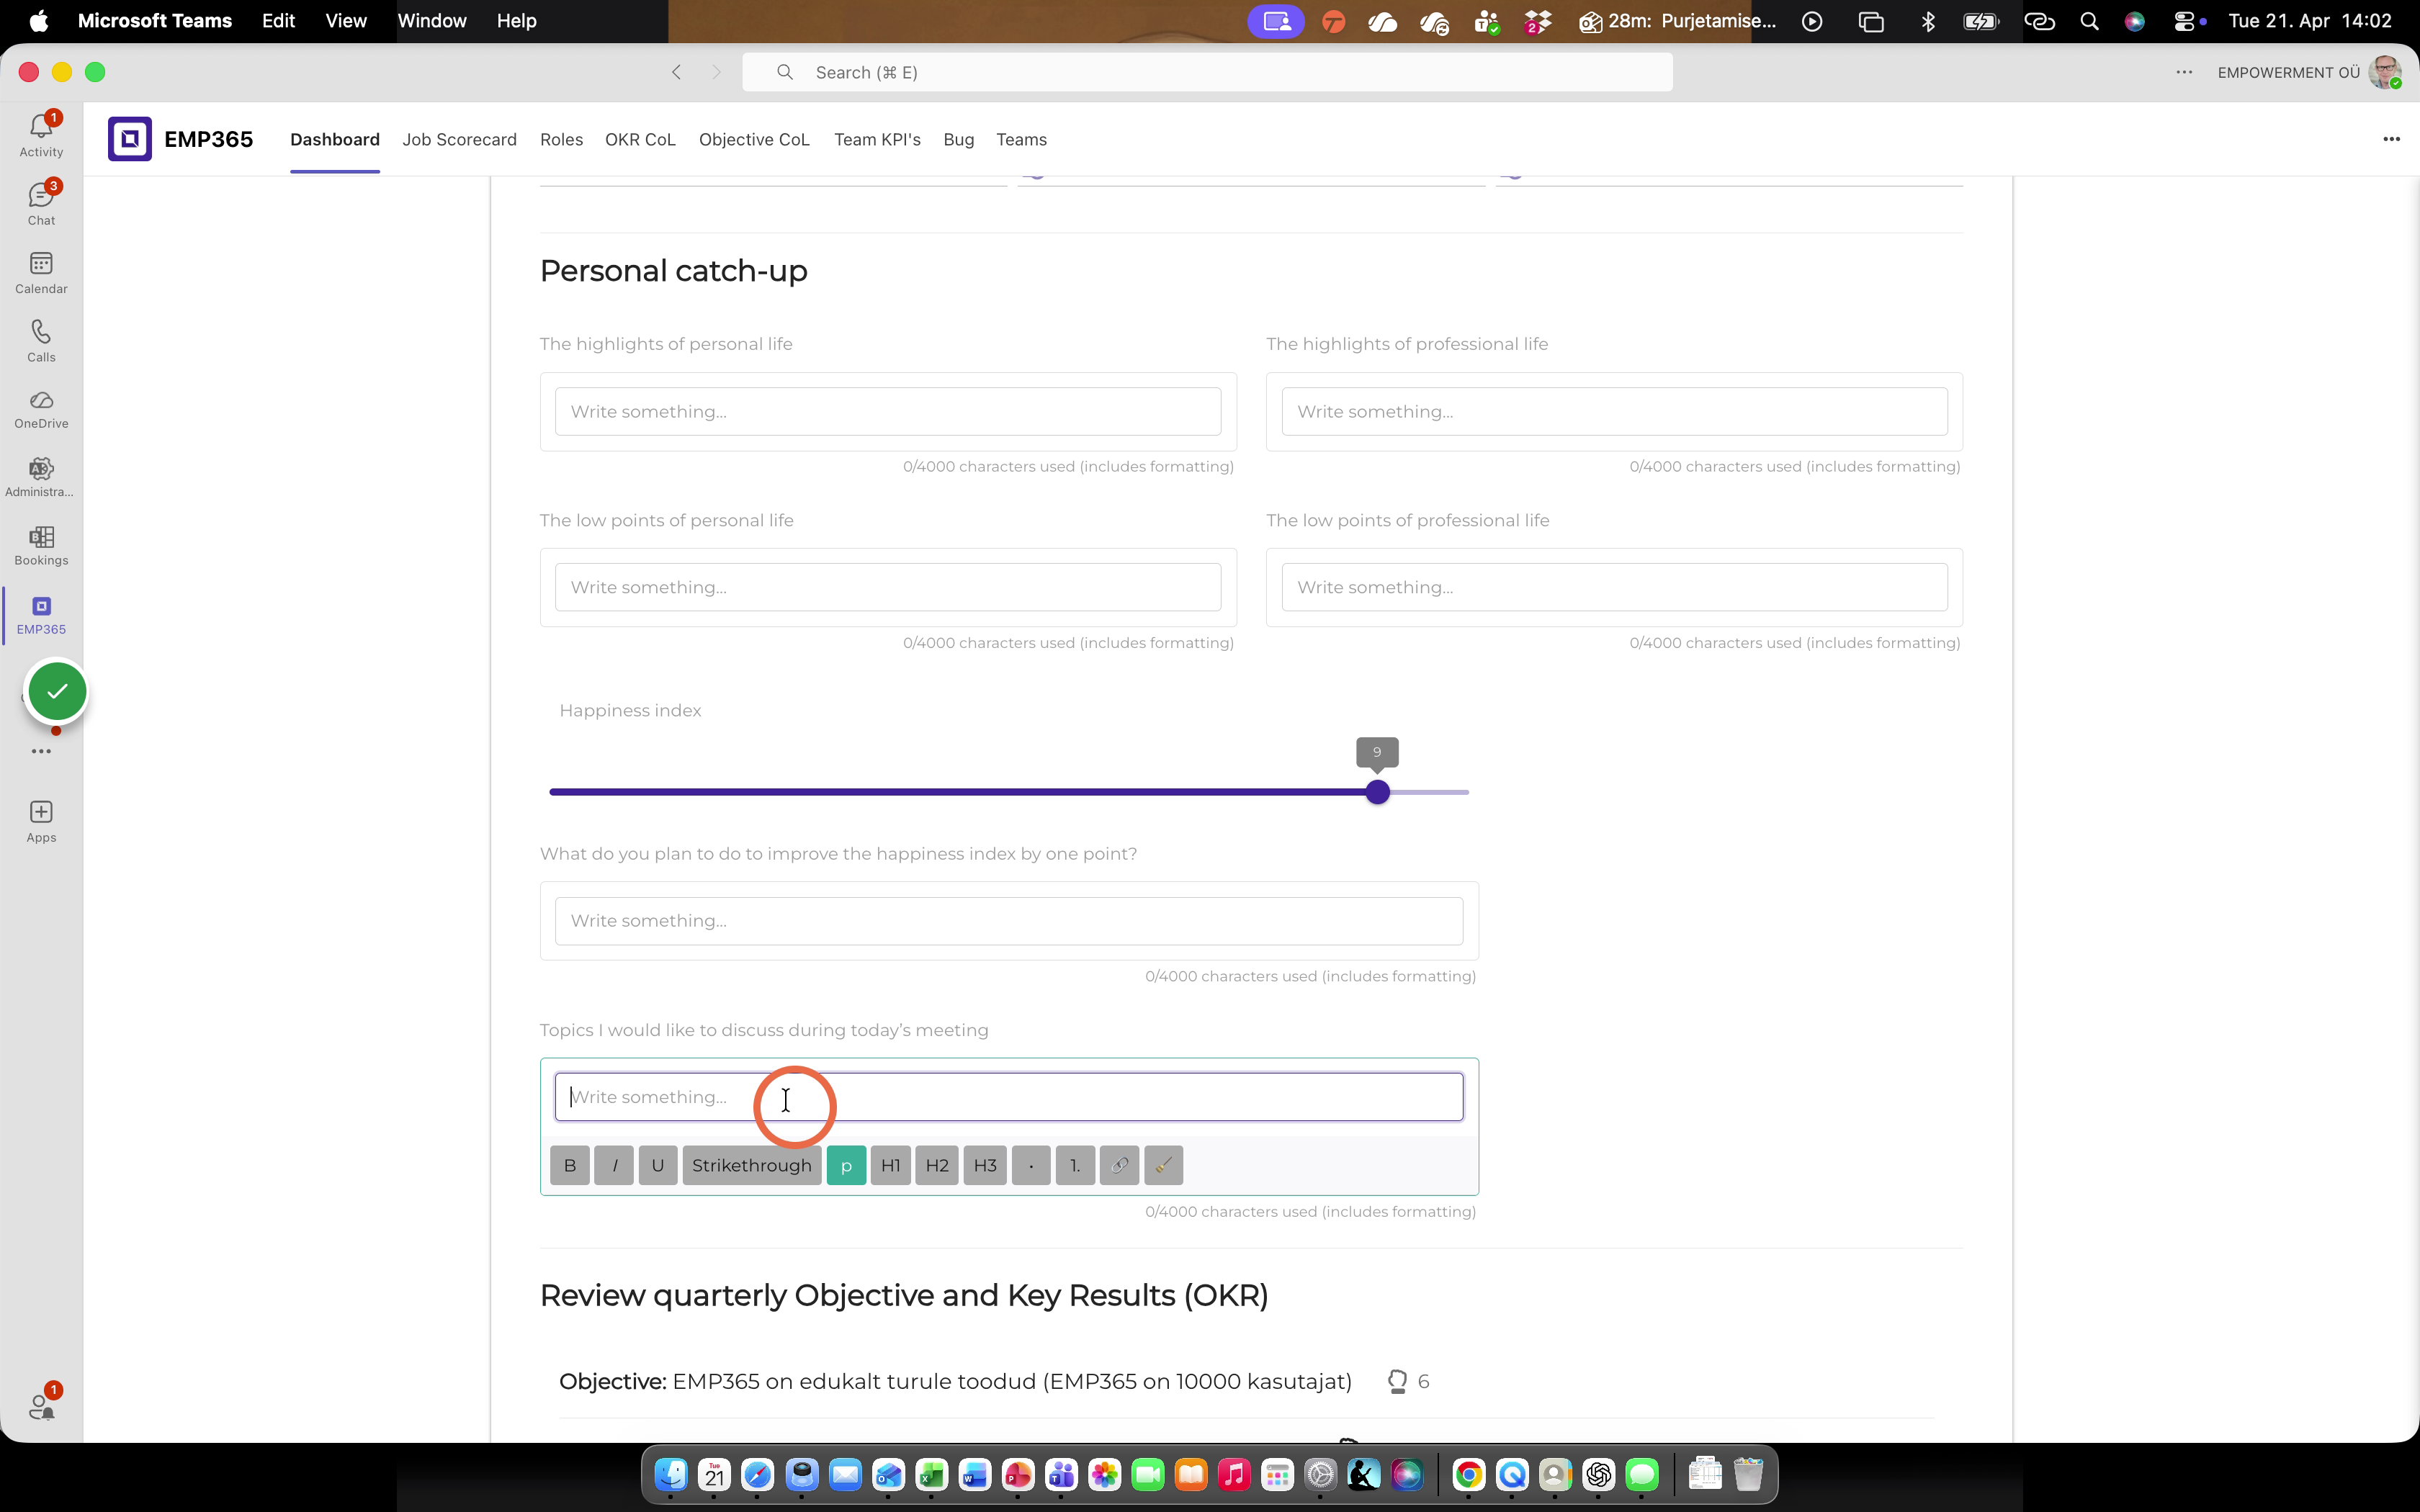Toggle the H1 heading style
The height and width of the screenshot is (1512, 2420).
point(891,1165)
